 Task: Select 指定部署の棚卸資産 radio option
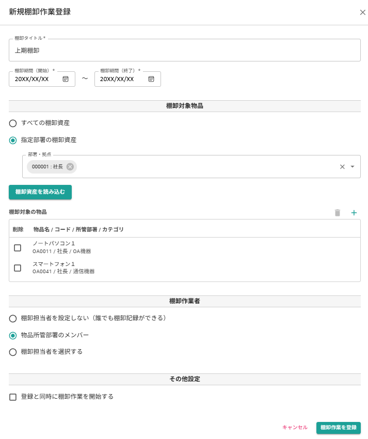pos(13,140)
